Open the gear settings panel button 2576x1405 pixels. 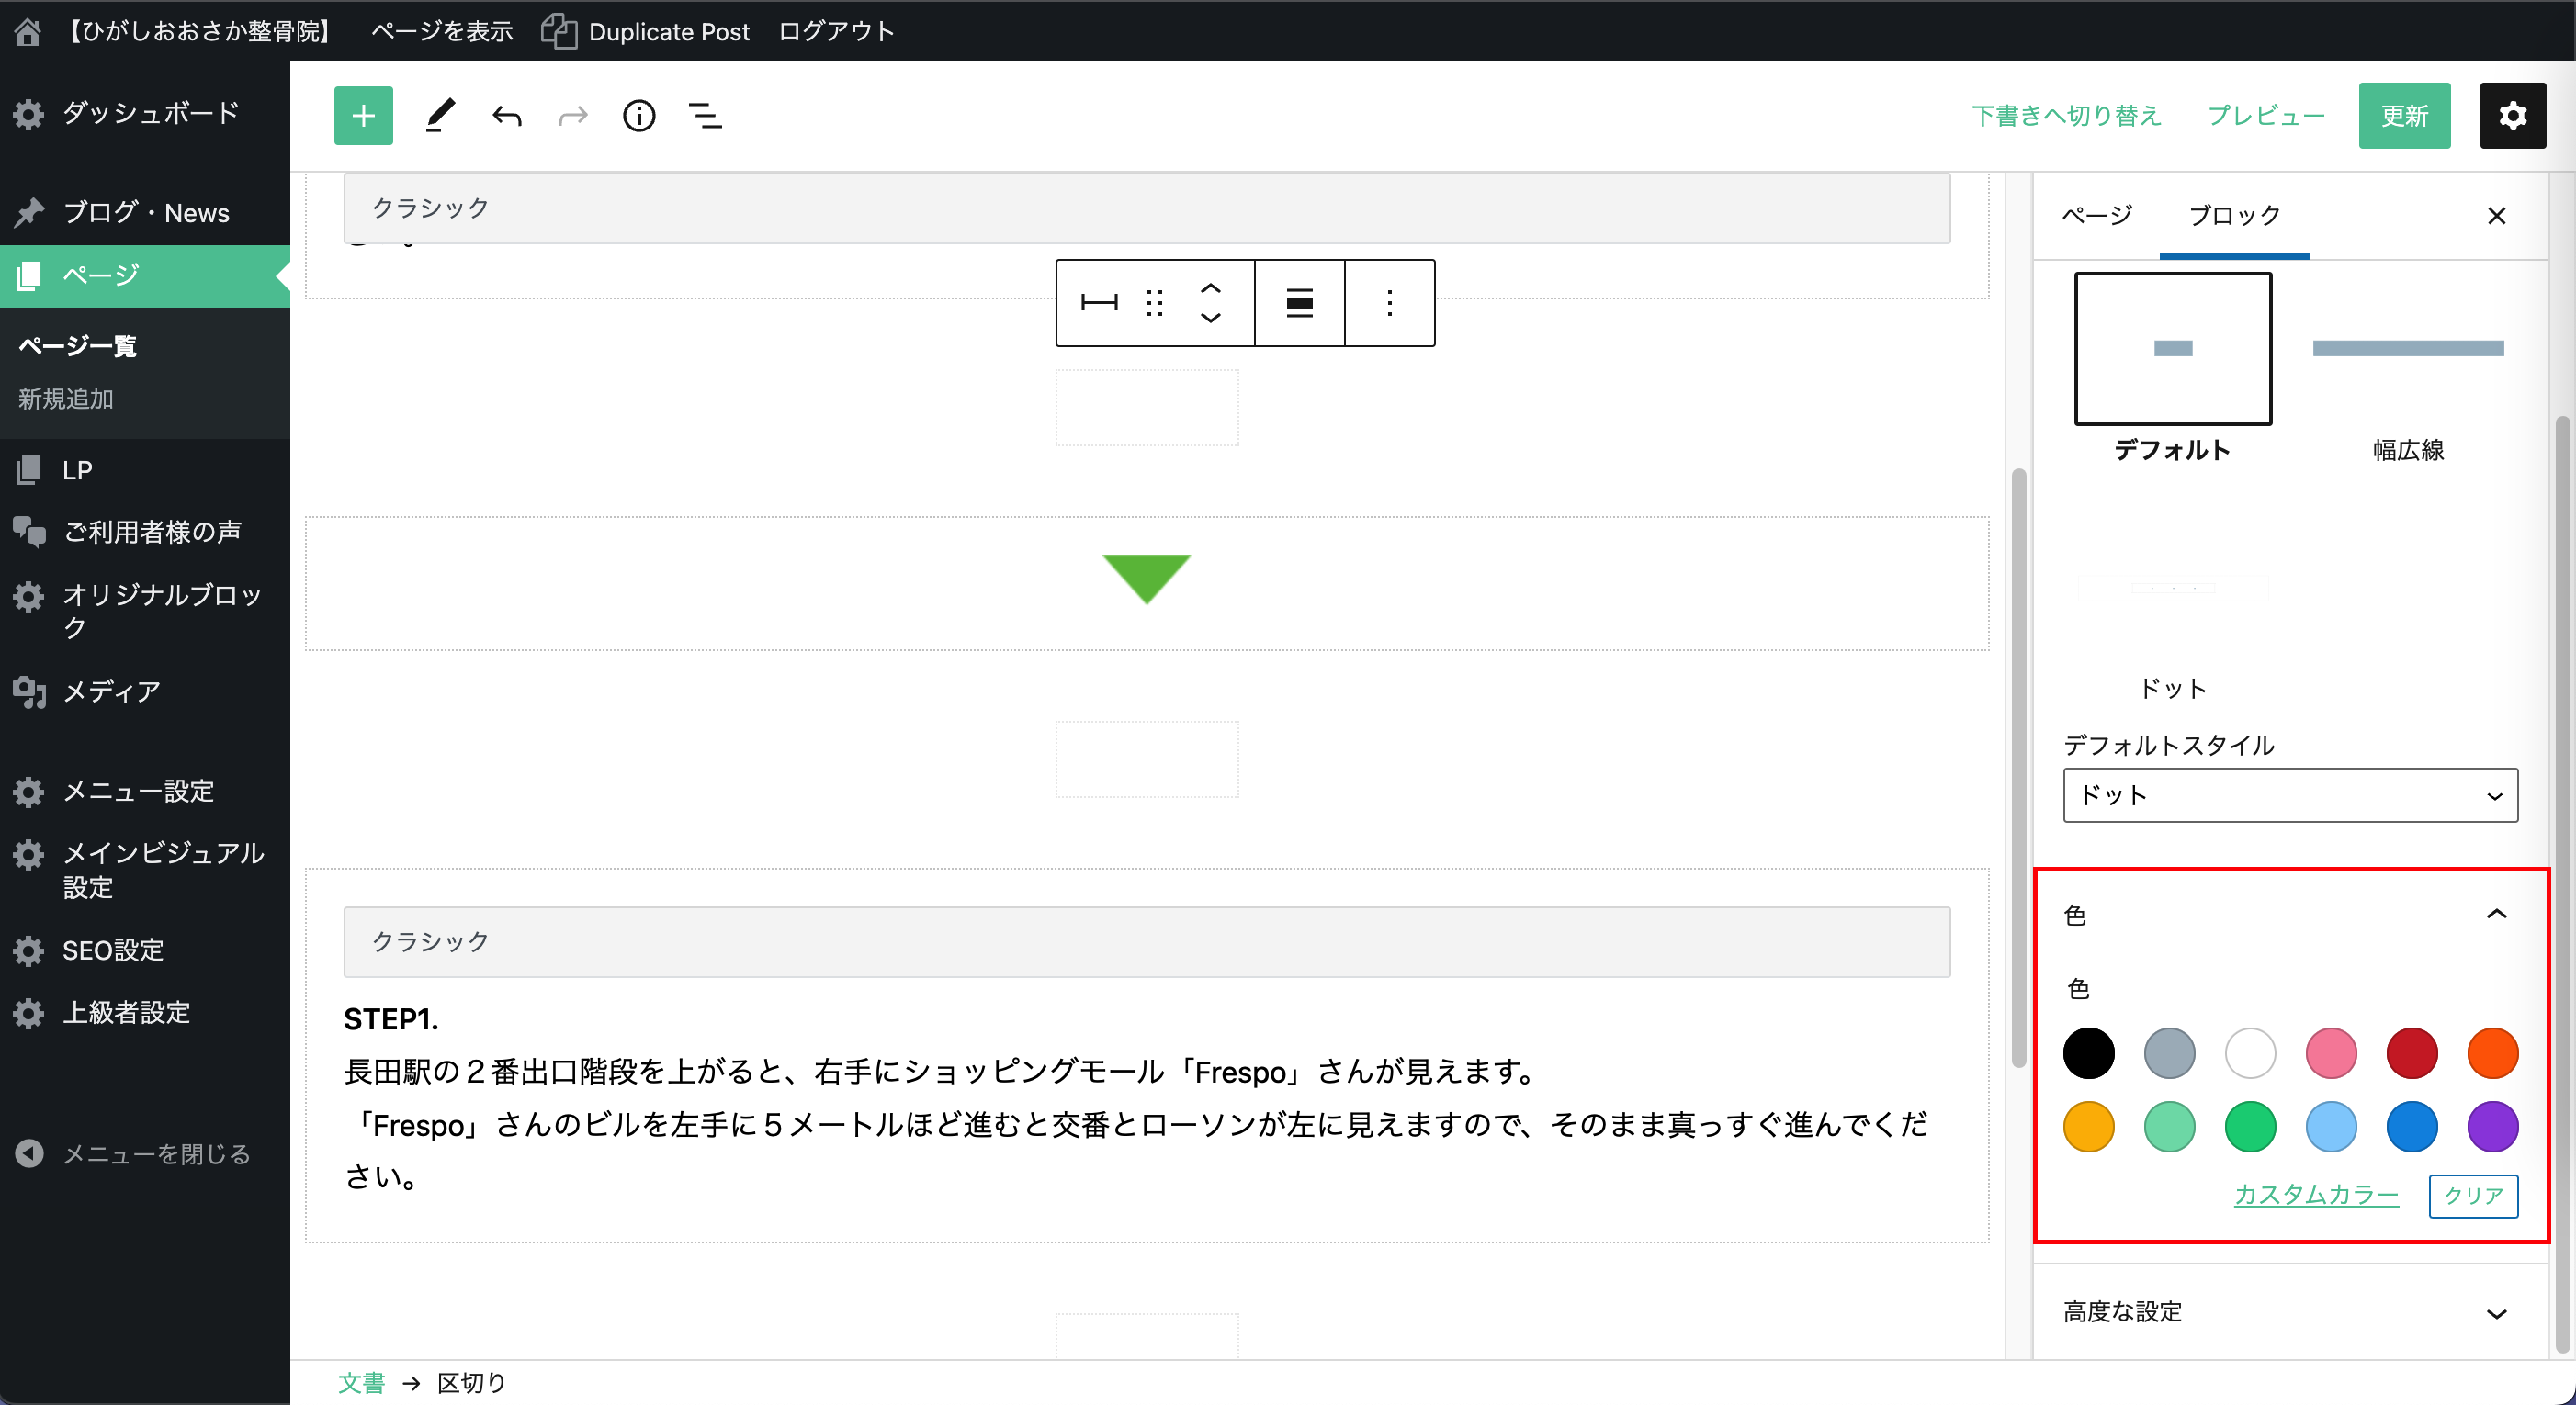(x=2511, y=116)
